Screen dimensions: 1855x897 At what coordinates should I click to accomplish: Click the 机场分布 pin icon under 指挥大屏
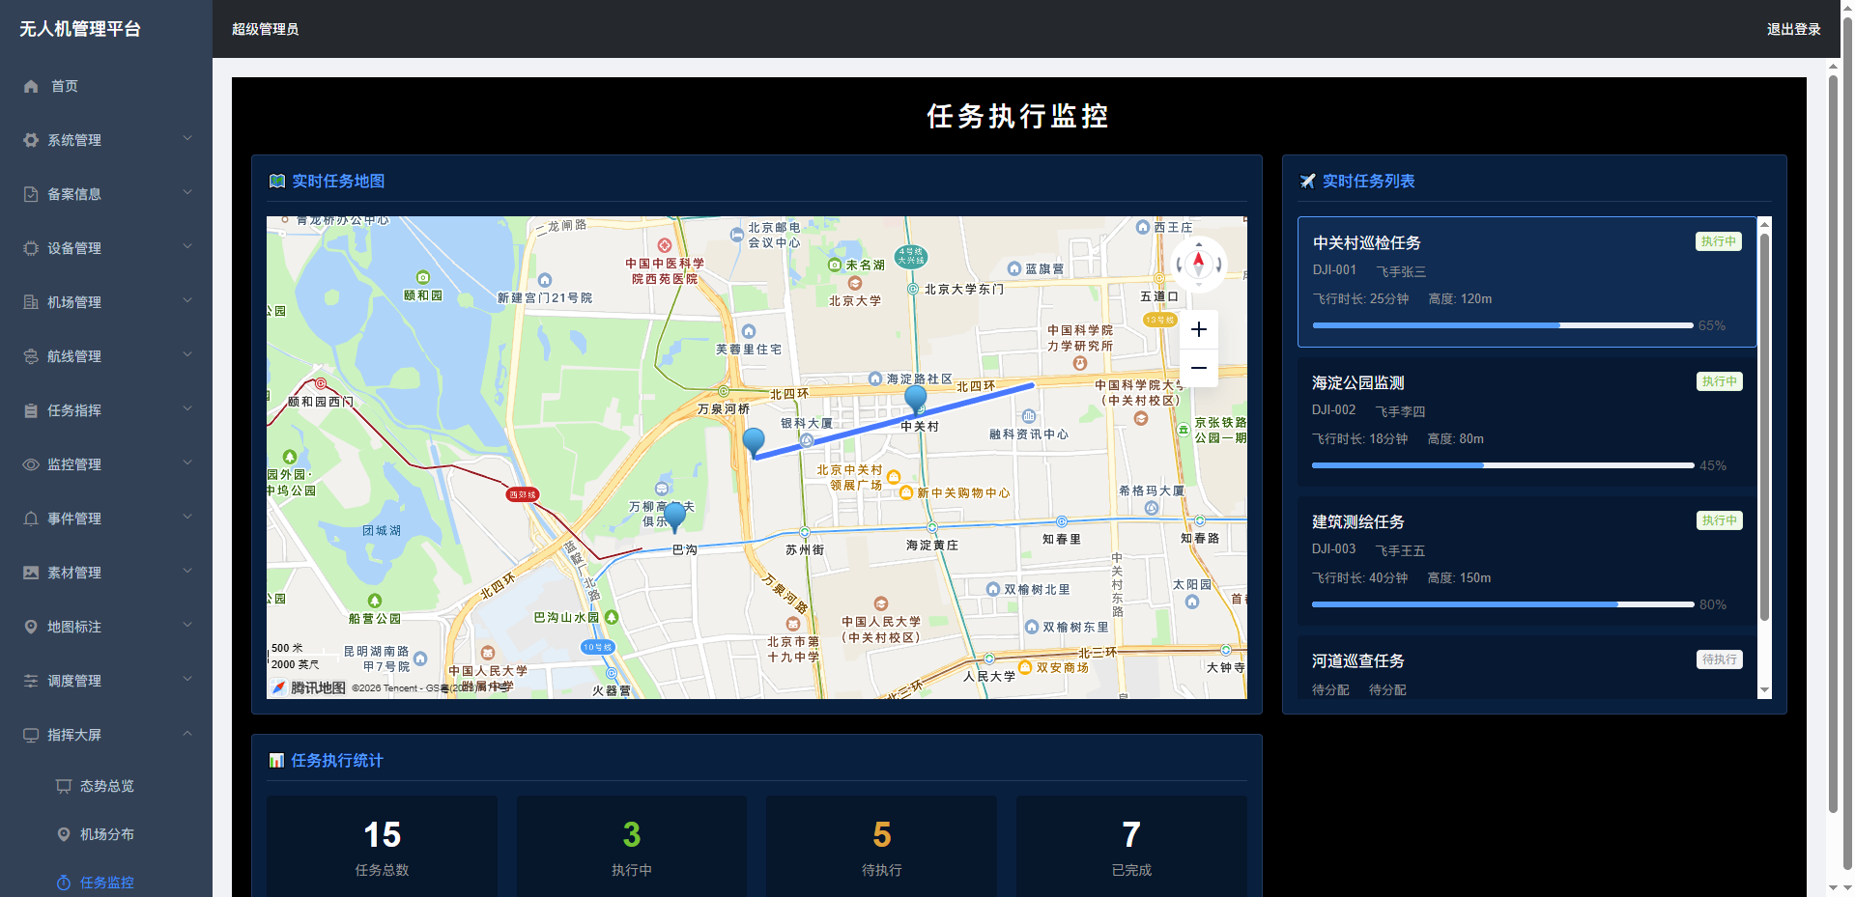(63, 833)
